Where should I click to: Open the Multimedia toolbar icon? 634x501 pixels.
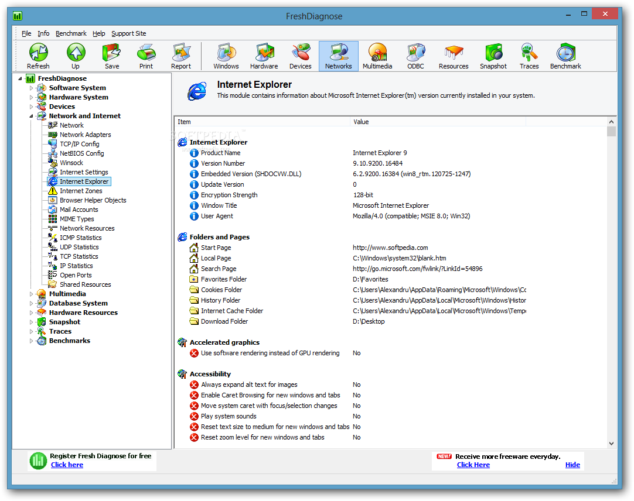[x=377, y=57]
